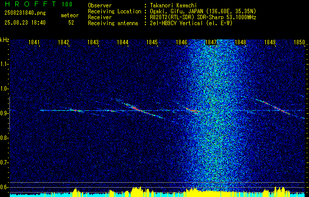Click the 1.1 kHz axis label

[x=4, y=64]
